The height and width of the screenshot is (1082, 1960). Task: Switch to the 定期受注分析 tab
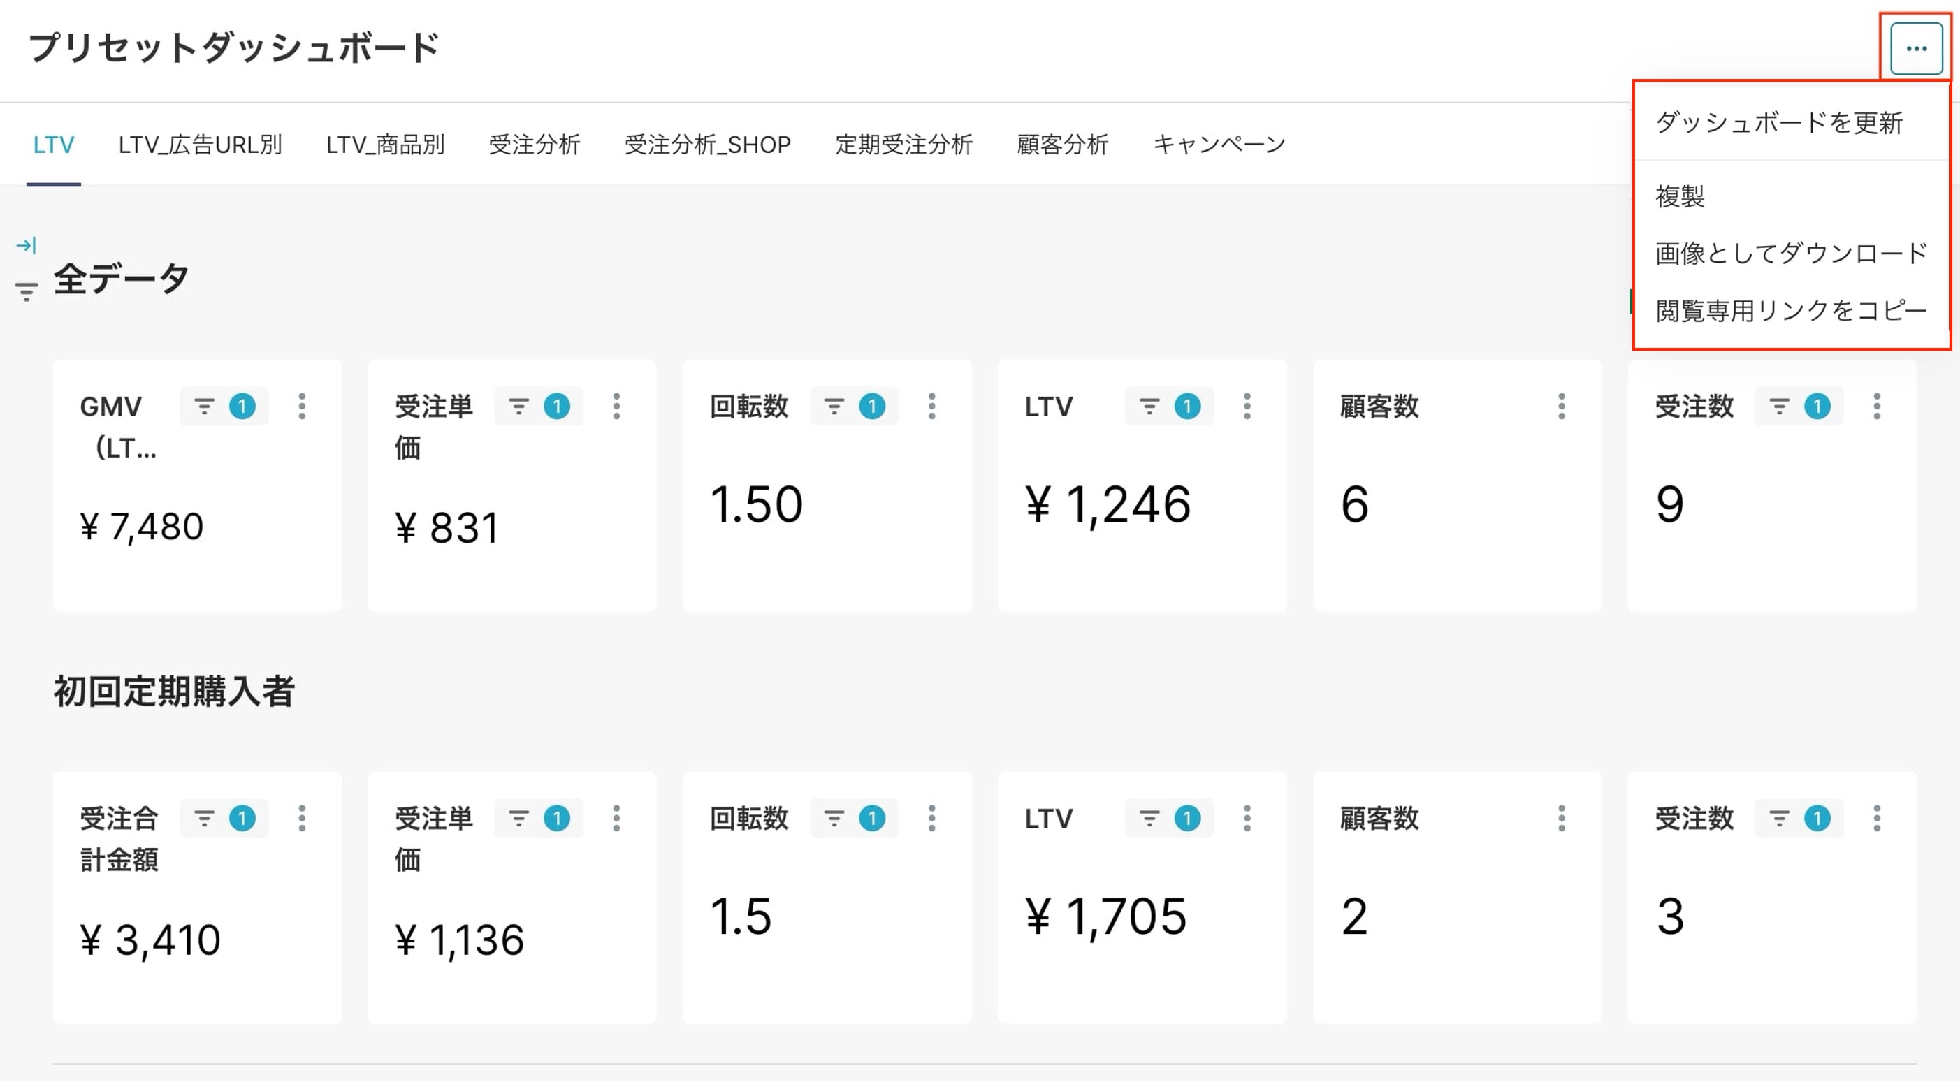(x=904, y=145)
